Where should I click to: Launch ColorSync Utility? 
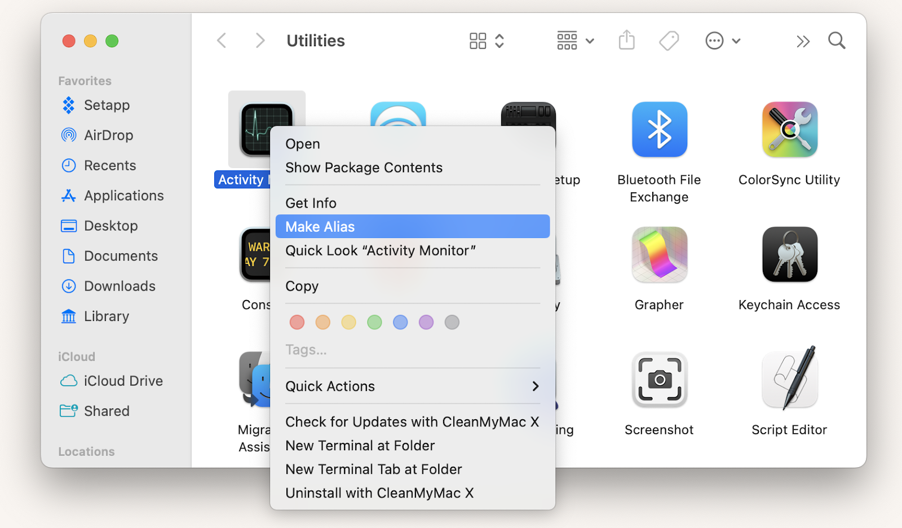pos(789,130)
